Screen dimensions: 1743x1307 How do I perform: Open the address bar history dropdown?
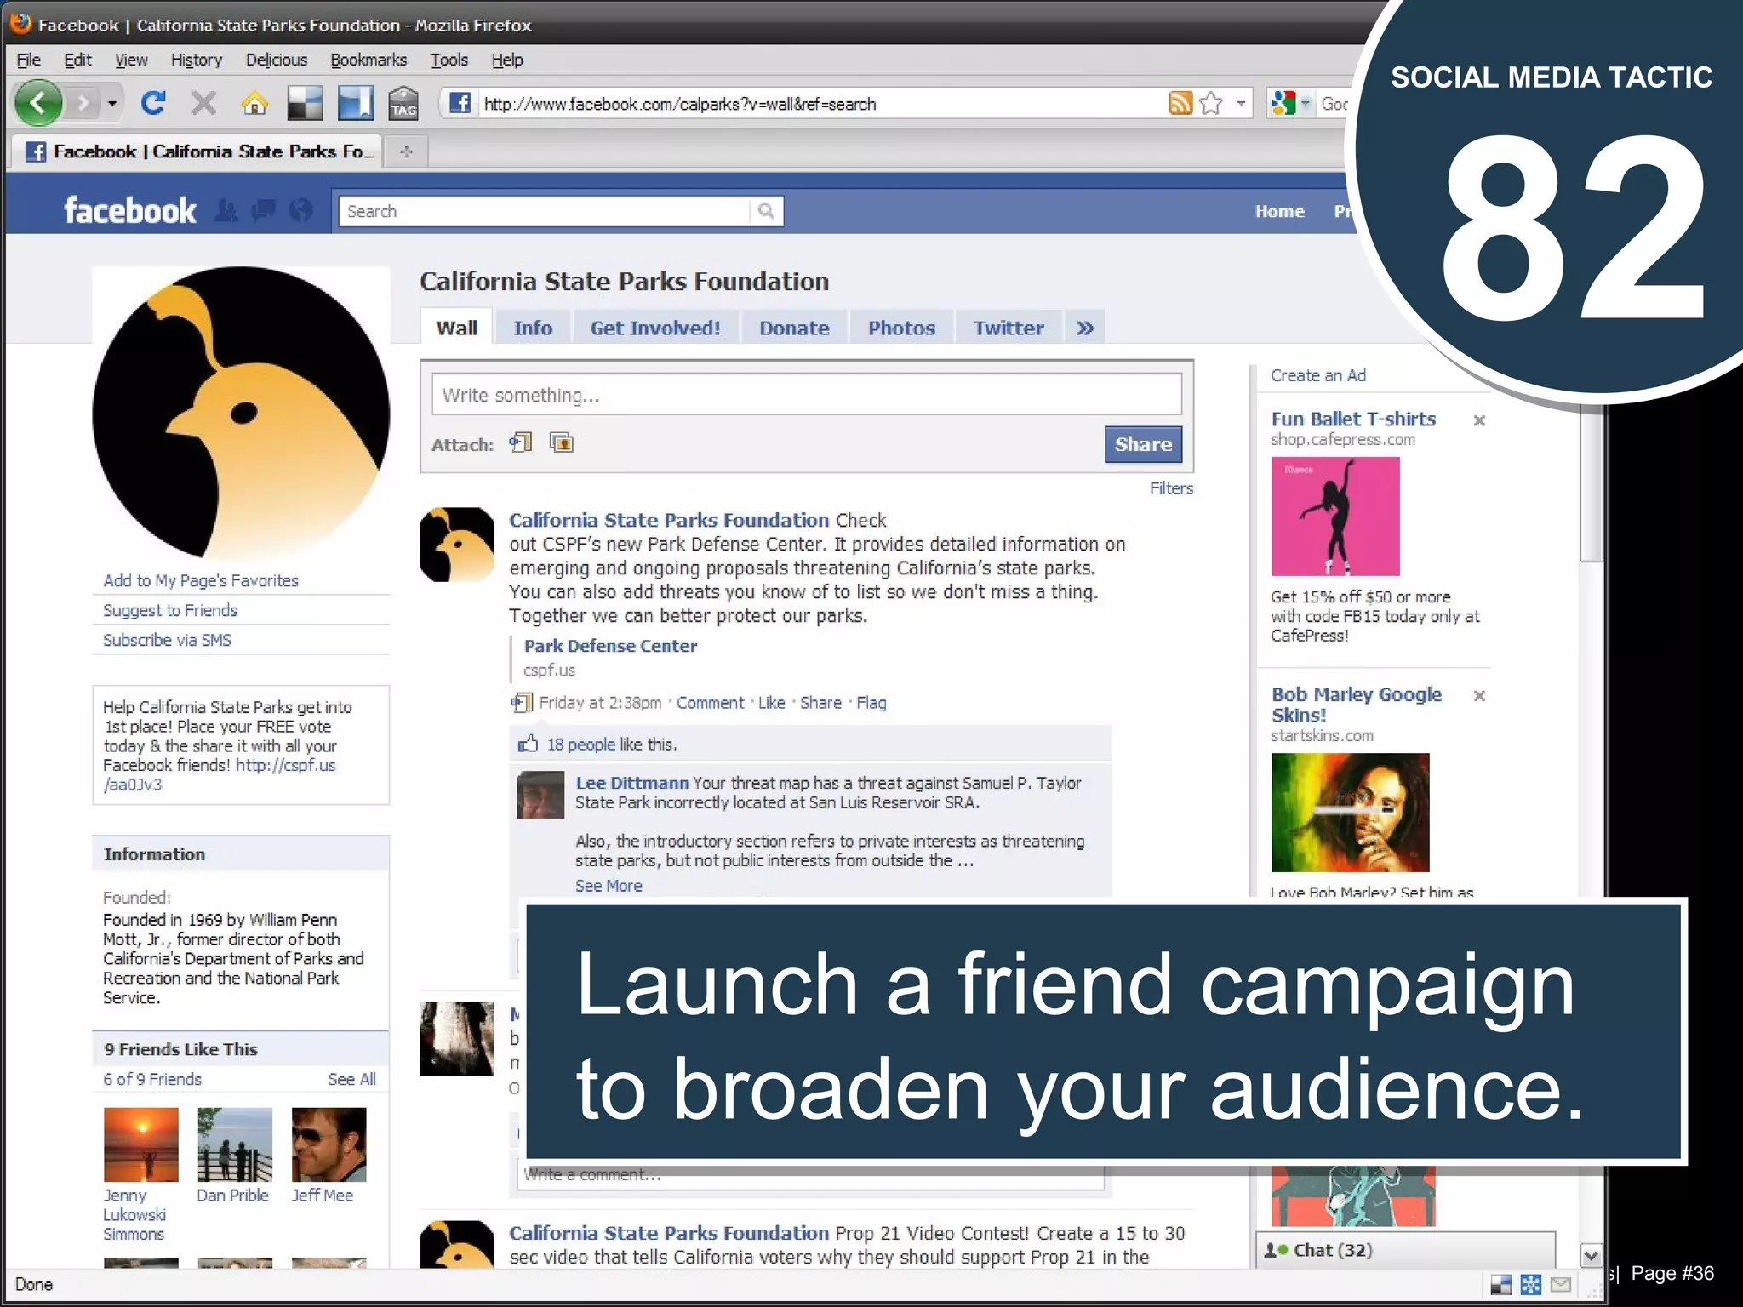[x=1241, y=104]
